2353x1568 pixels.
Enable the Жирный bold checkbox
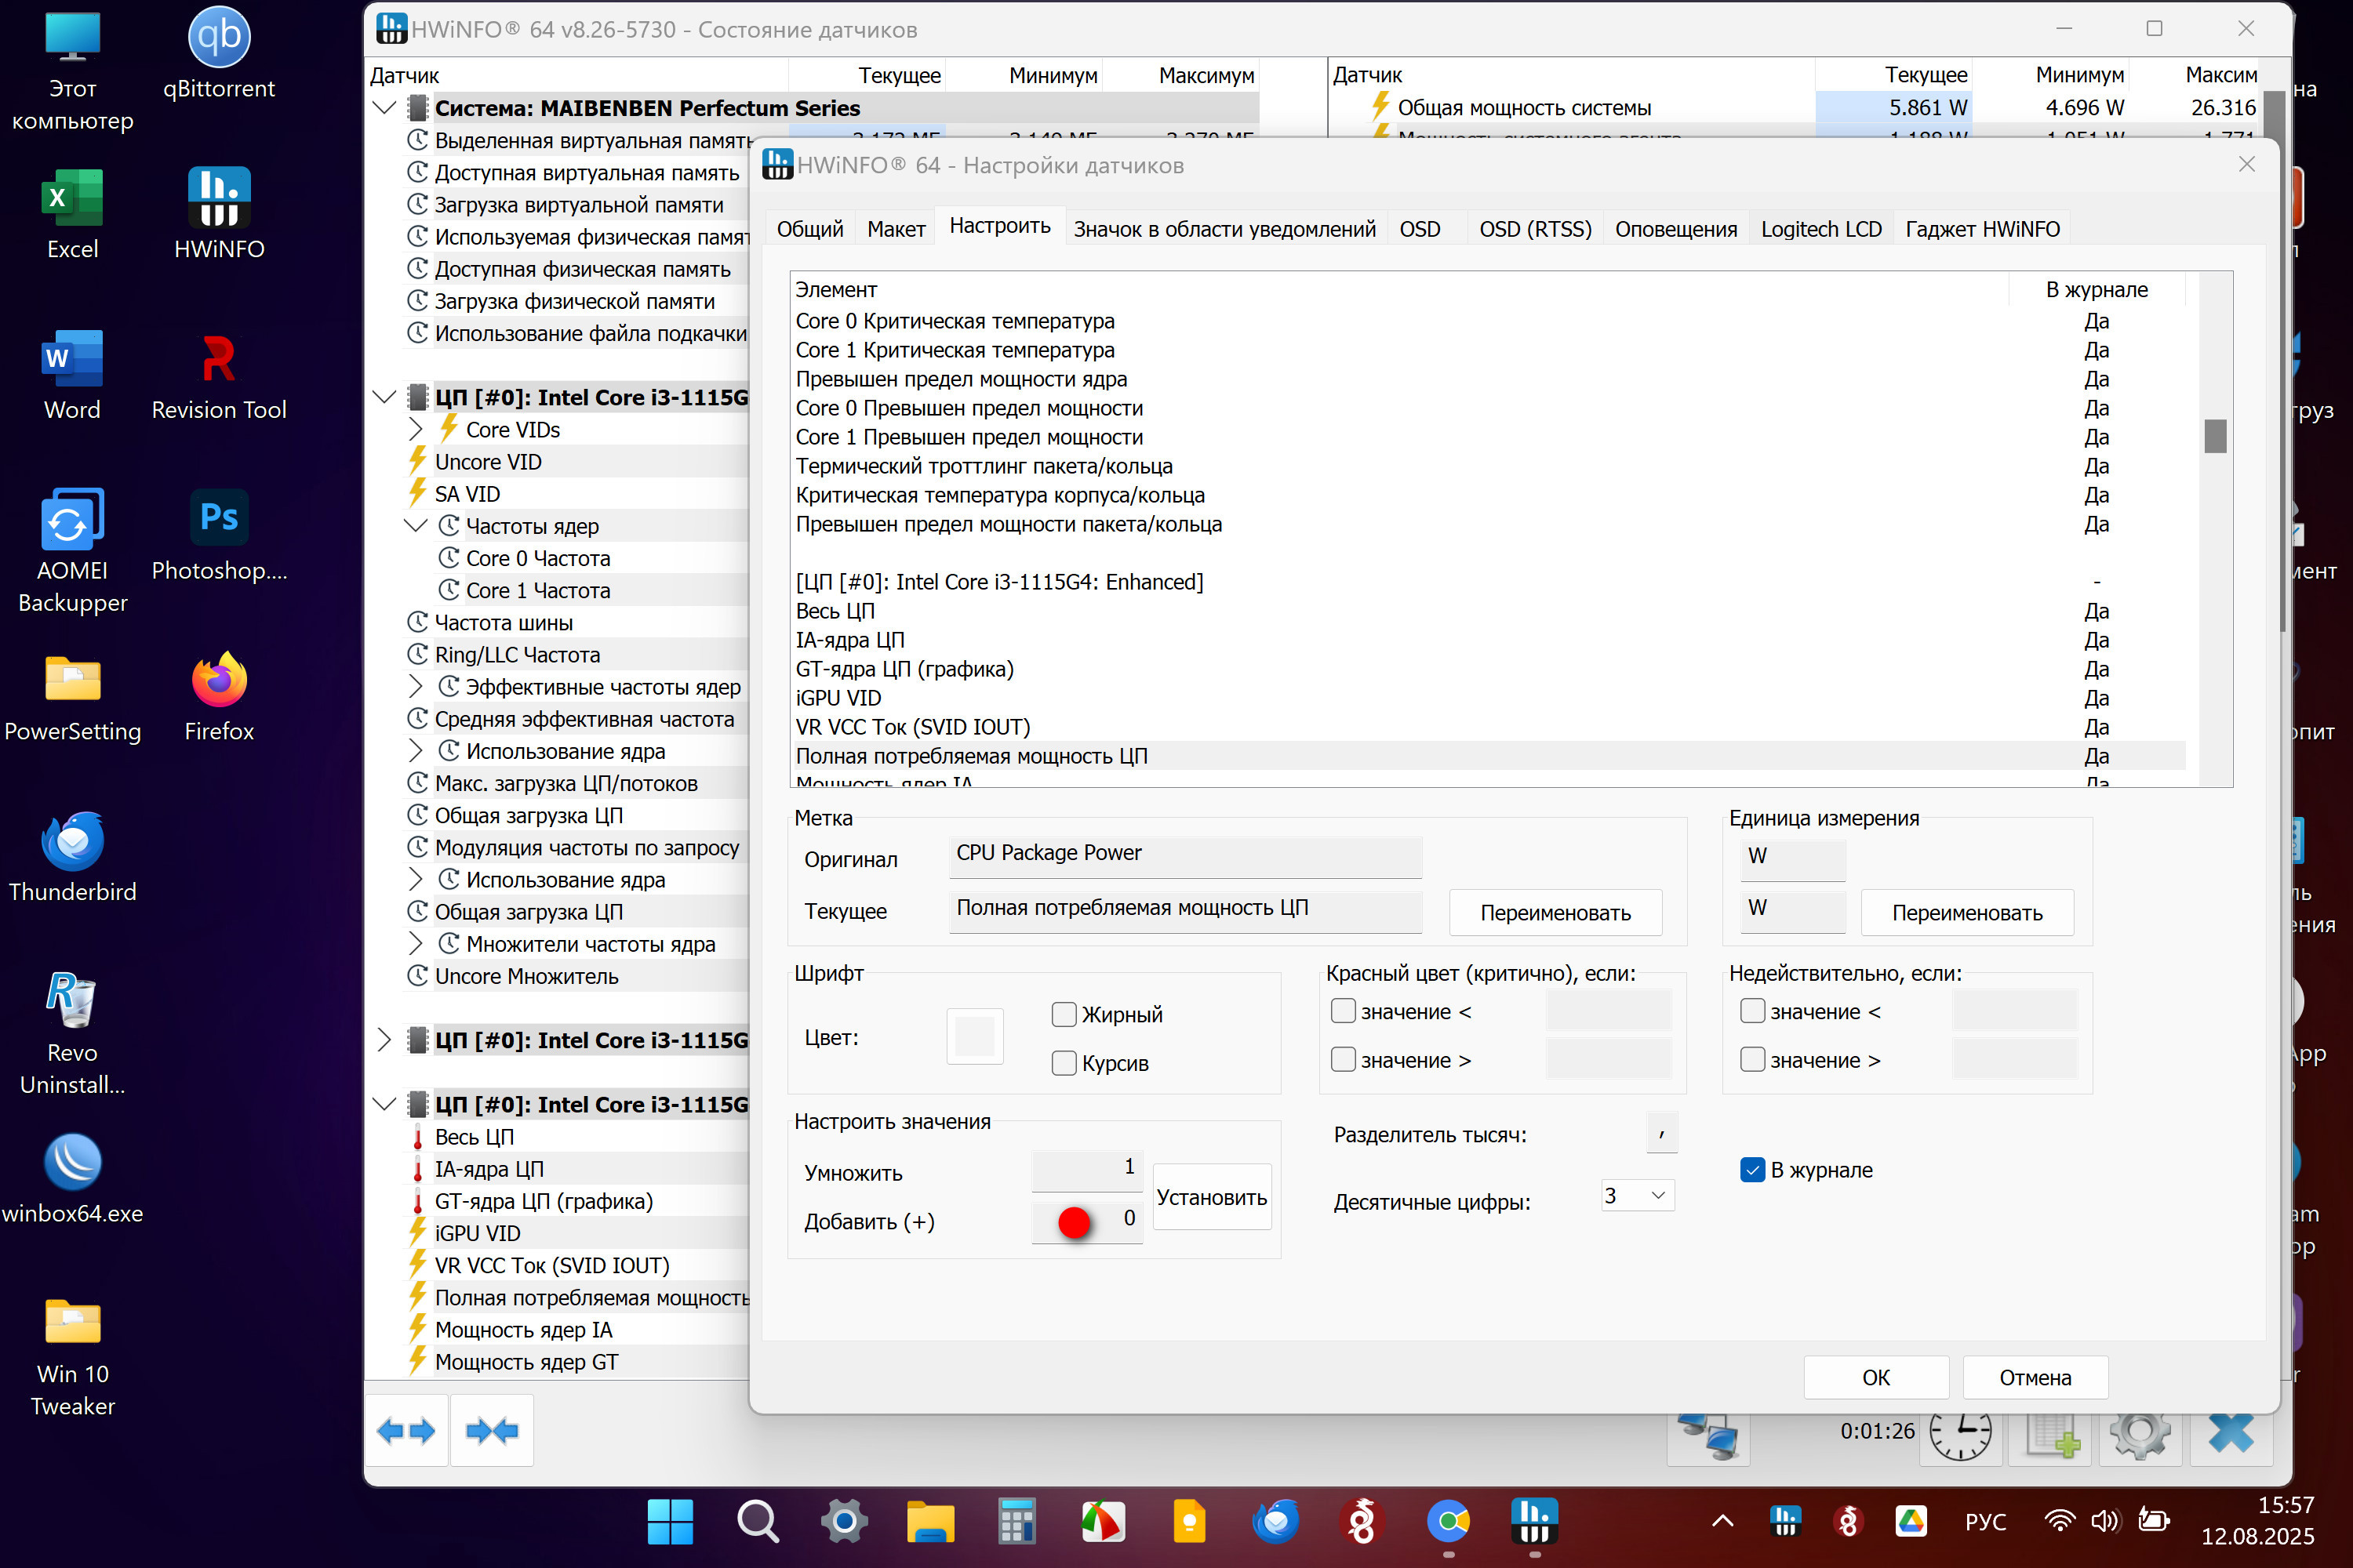[1064, 1014]
